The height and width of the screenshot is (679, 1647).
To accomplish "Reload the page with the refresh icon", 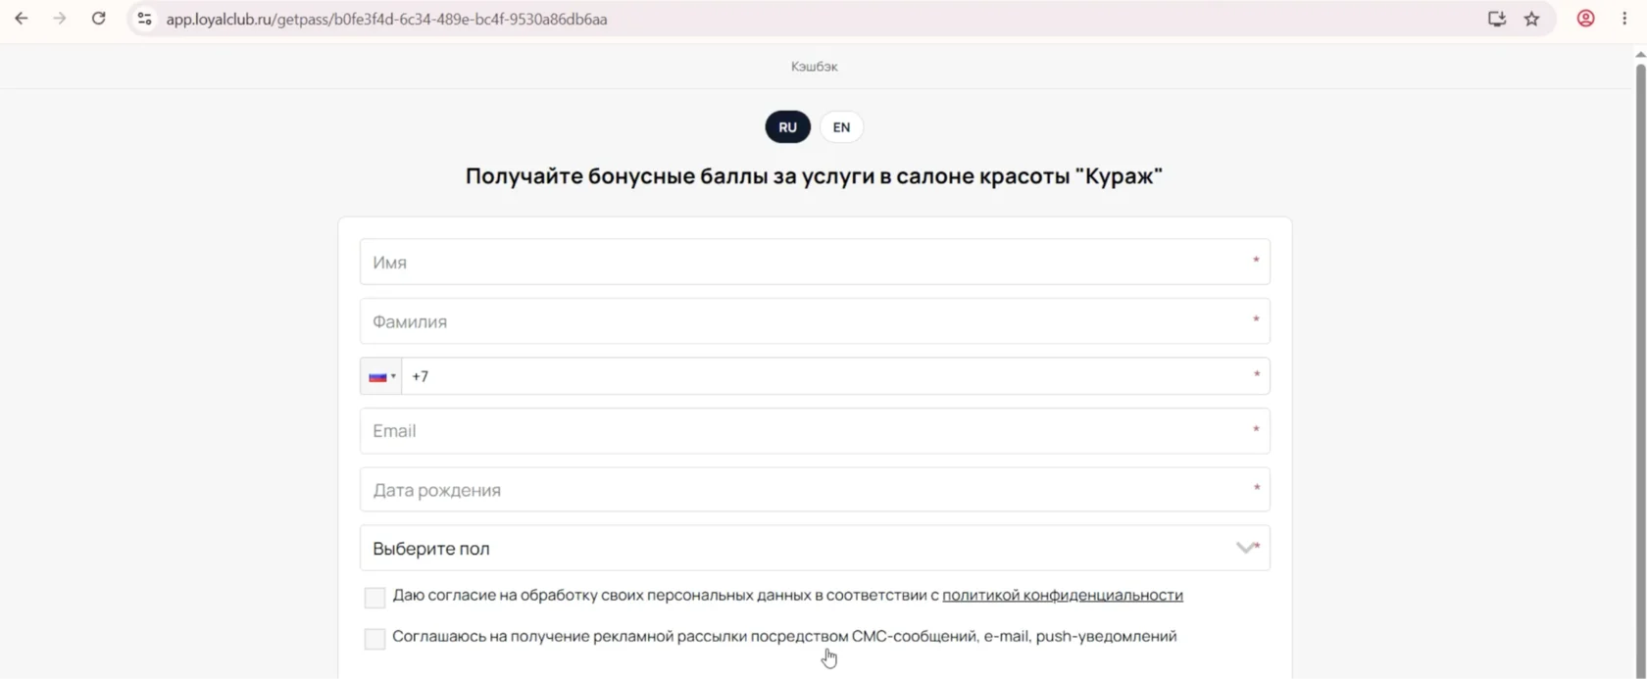I will 98,19.
